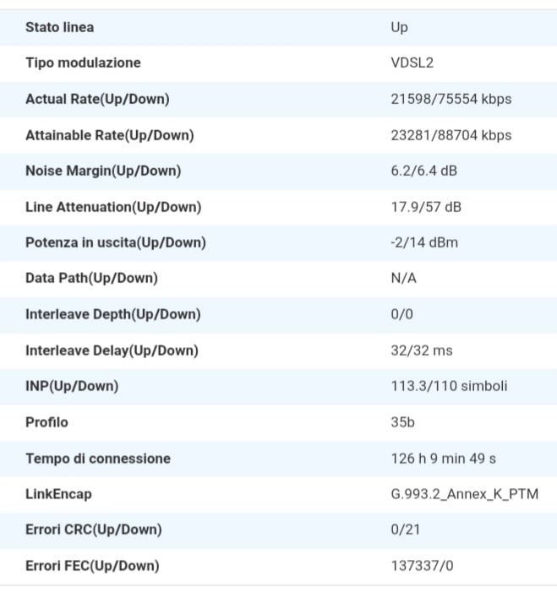Click the Noise Margin(Up/Down) label

click(x=103, y=171)
